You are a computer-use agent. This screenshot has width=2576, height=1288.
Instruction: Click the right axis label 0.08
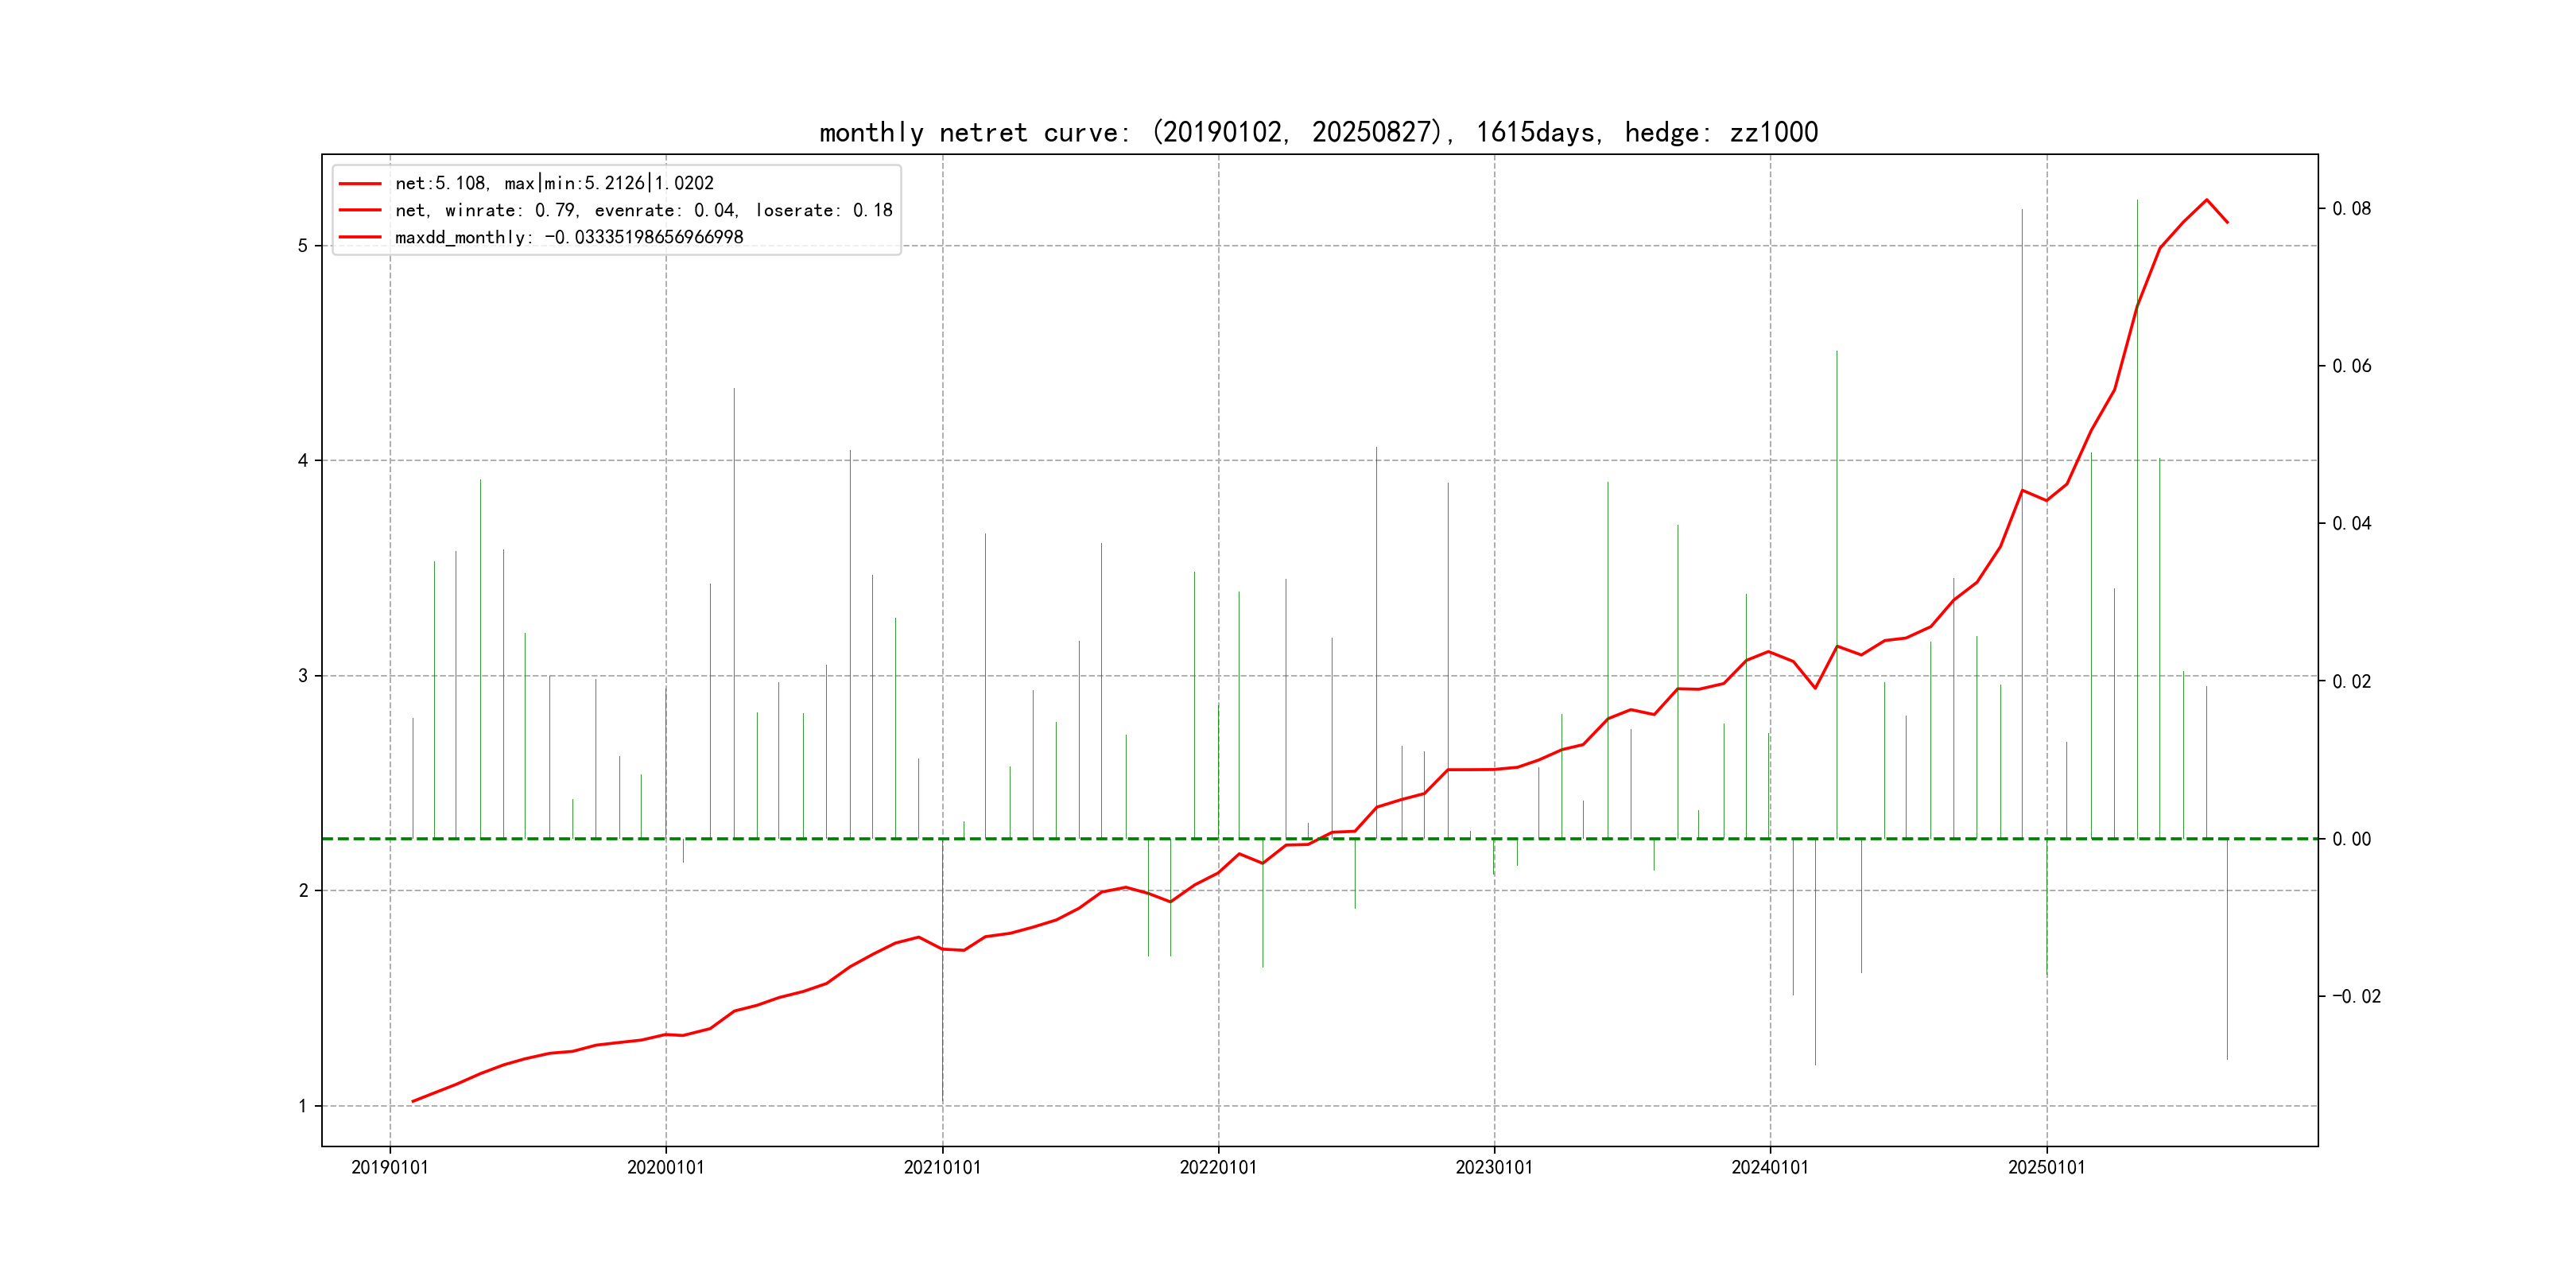coord(2351,209)
